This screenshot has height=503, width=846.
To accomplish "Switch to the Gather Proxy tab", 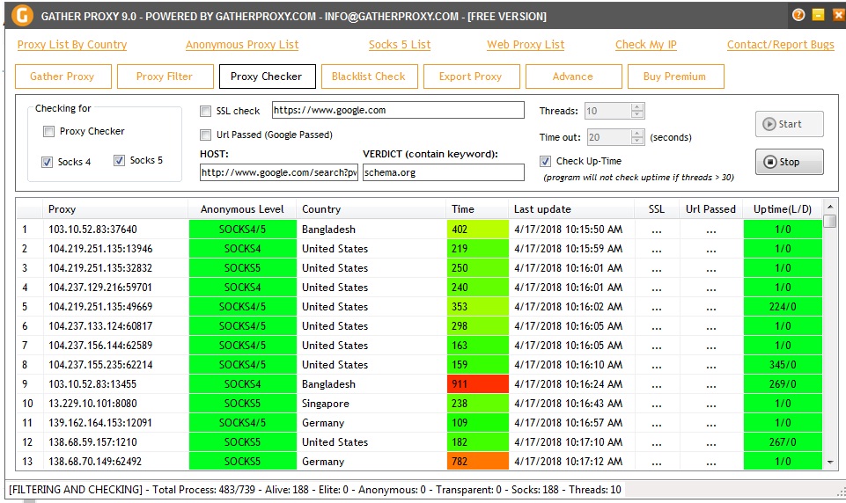I will click(63, 77).
